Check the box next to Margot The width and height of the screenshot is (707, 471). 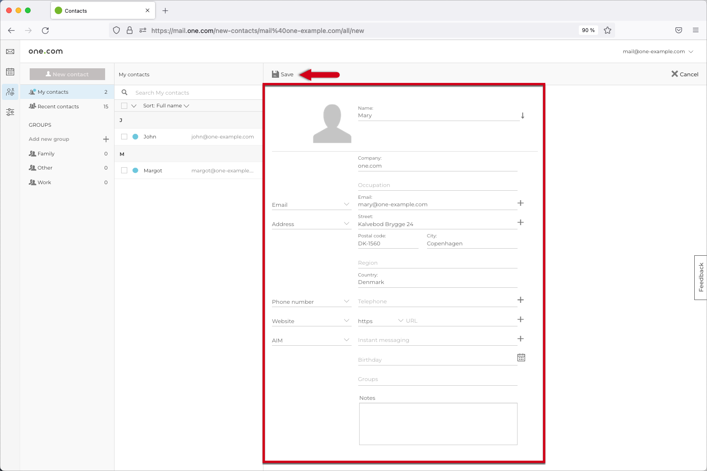pos(124,171)
